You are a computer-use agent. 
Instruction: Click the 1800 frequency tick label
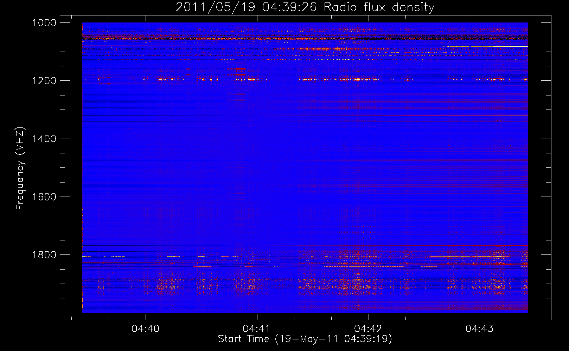(44, 255)
